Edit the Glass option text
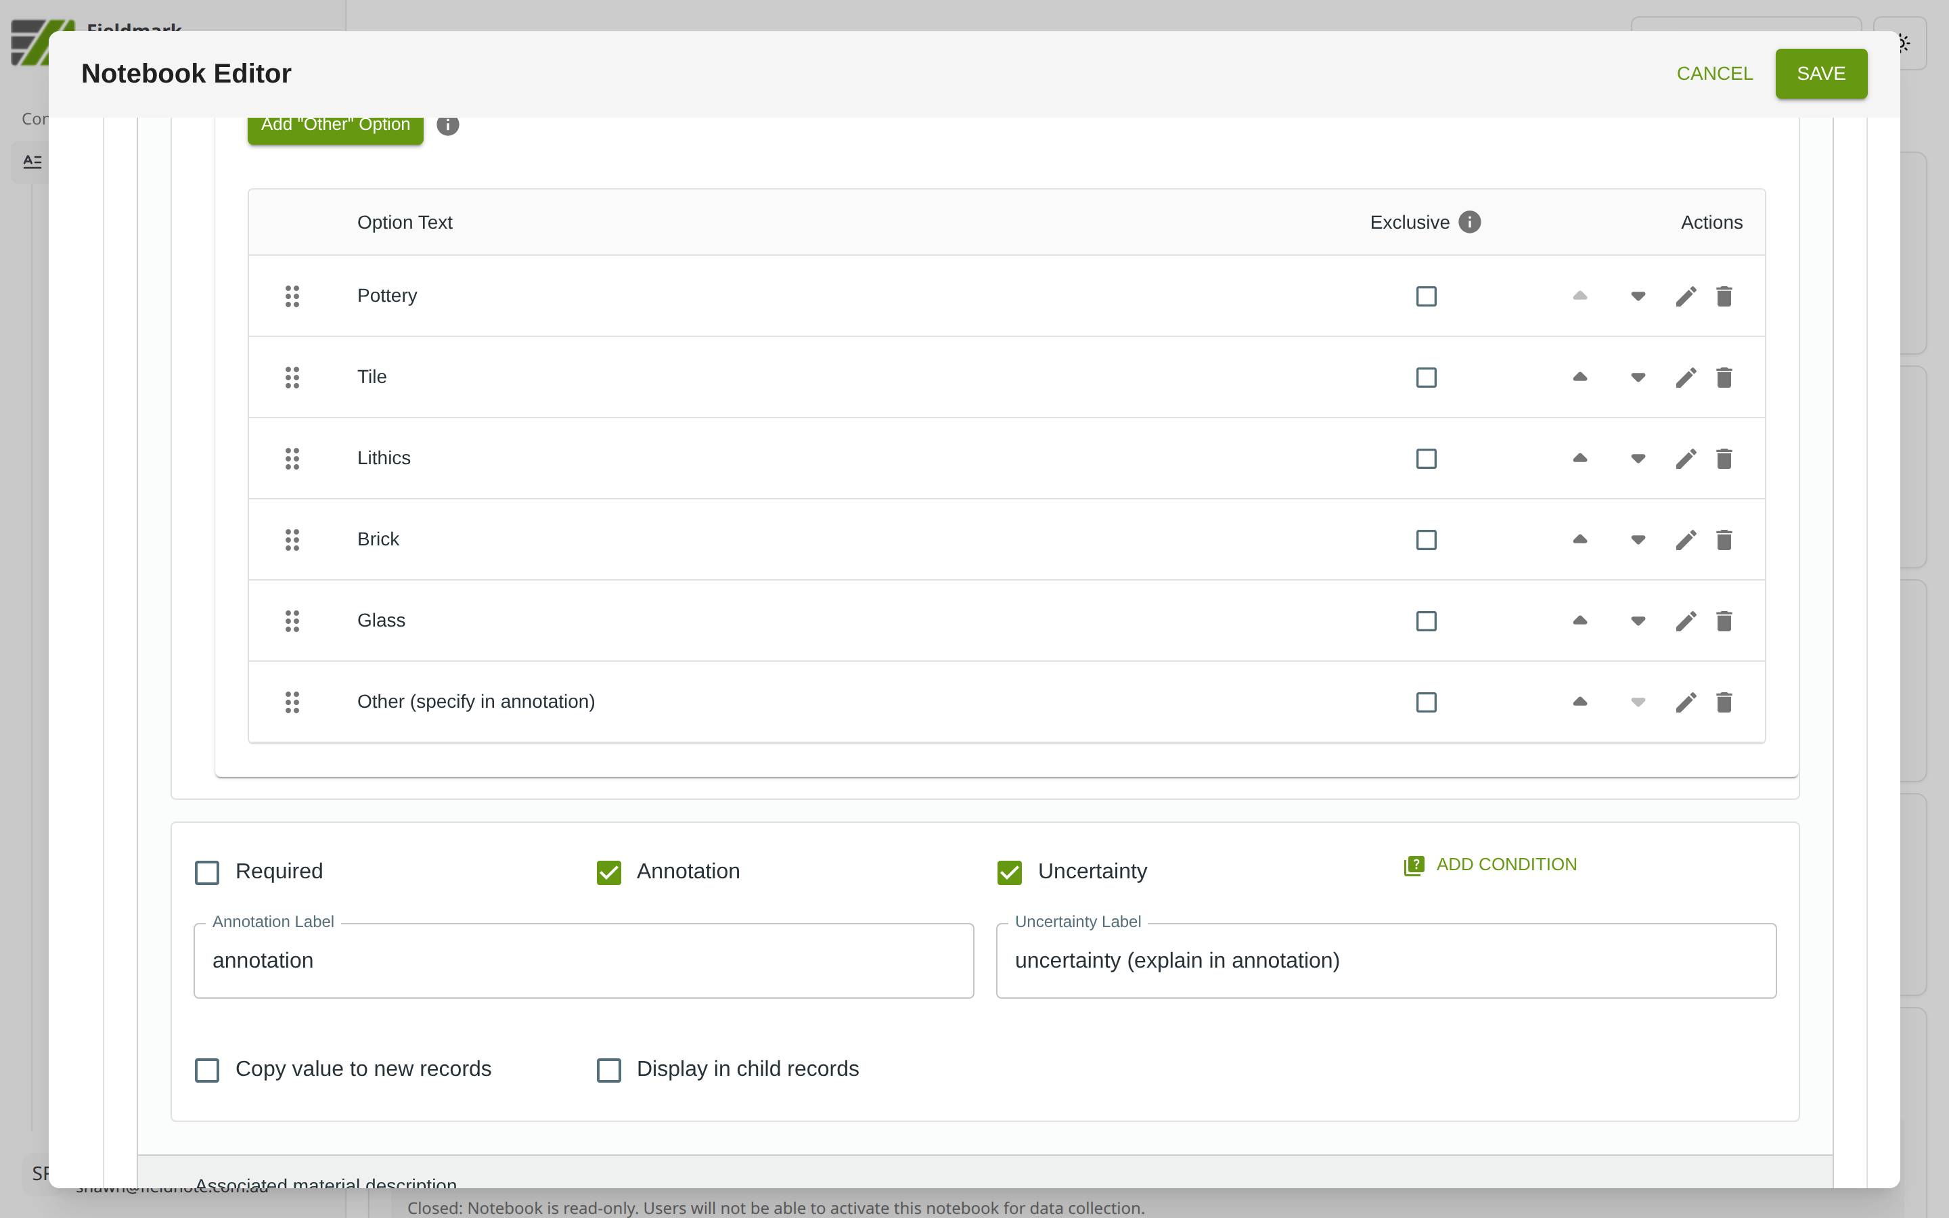The width and height of the screenshot is (1949, 1218). pos(1686,621)
